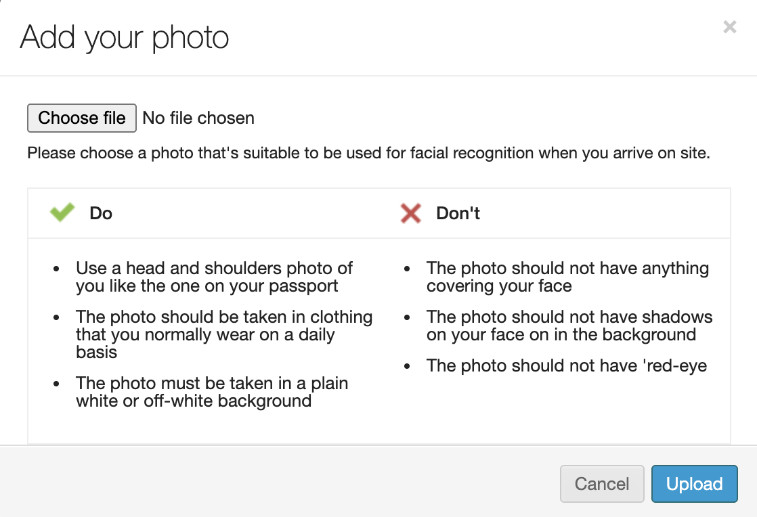
Task: Click the shadows on your face guideline
Action: 569,325
